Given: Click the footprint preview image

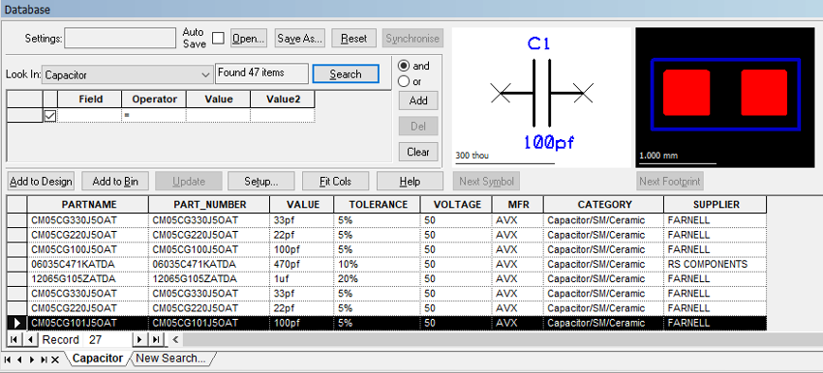Looking at the screenshot, I should (x=725, y=98).
